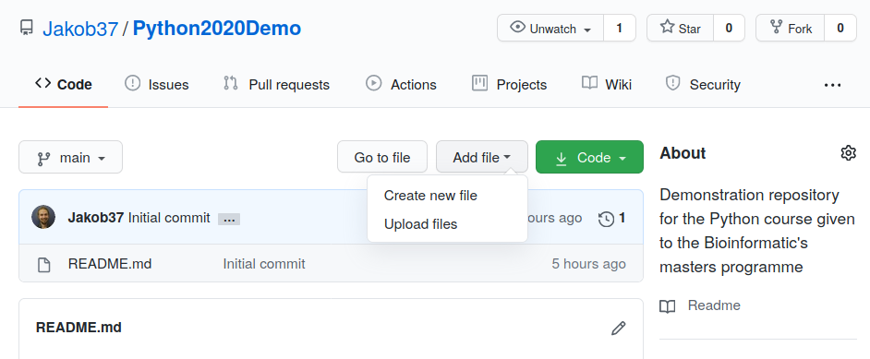This screenshot has width=870, height=359.
Task: Star this repository
Action: point(681,28)
